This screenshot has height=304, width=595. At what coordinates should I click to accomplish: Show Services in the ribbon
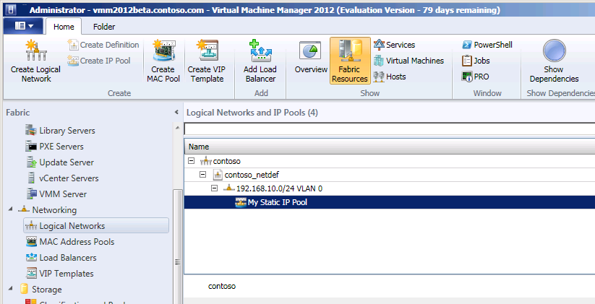[394, 45]
